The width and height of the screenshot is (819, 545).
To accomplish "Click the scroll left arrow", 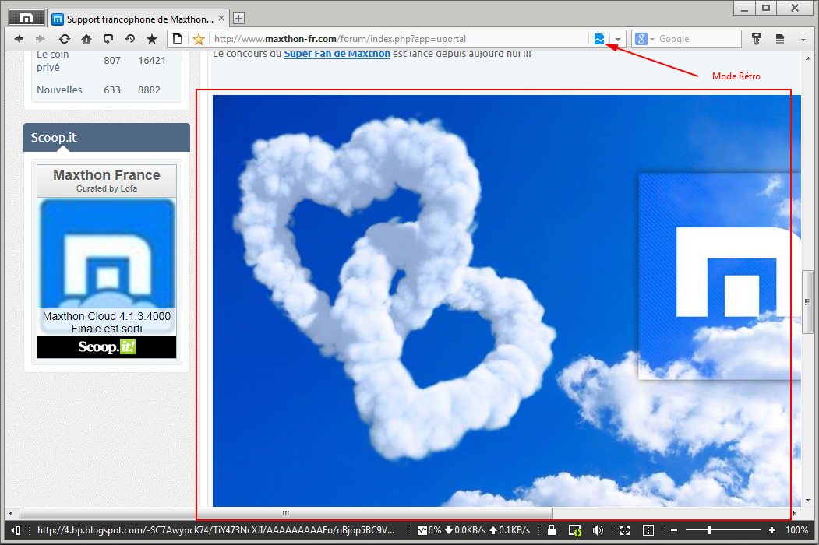I will point(11,513).
